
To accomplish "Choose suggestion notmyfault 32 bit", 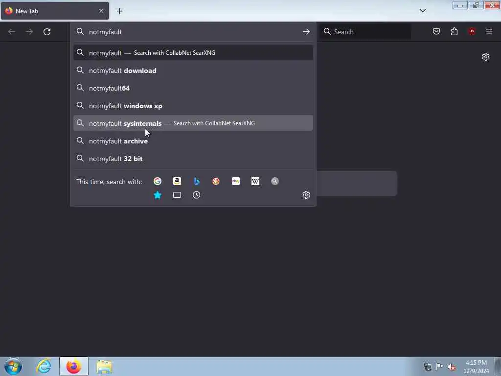I will 193,159.
